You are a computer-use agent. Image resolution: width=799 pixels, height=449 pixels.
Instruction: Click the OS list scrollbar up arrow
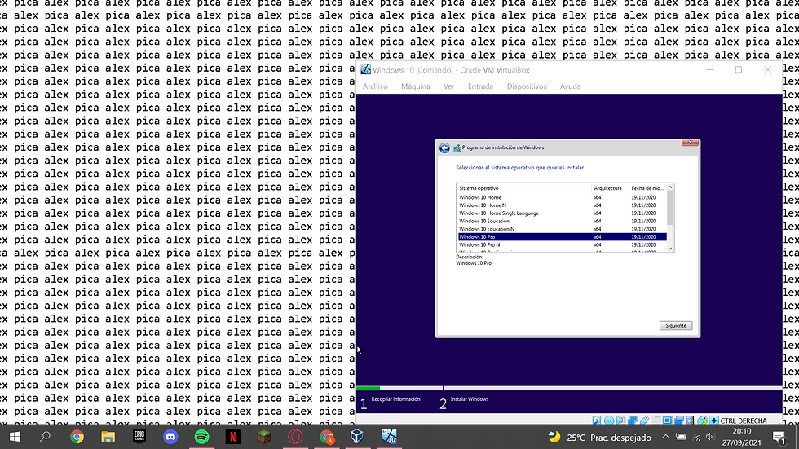pos(670,187)
